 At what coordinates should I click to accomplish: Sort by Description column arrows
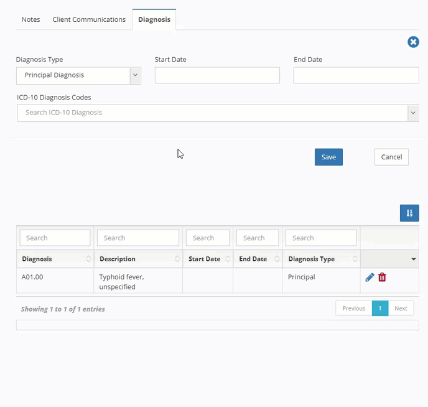click(x=177, y=259)
